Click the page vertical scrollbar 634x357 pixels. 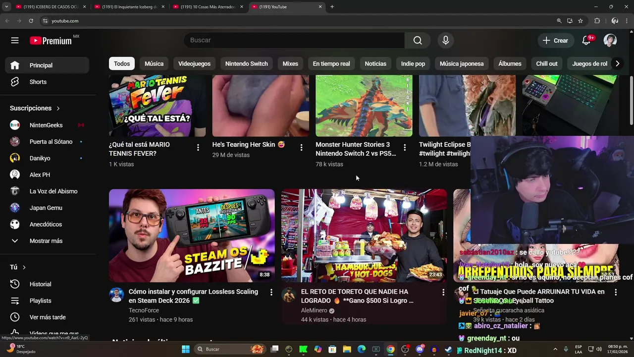pyautogui.click(x=631, y=101)
